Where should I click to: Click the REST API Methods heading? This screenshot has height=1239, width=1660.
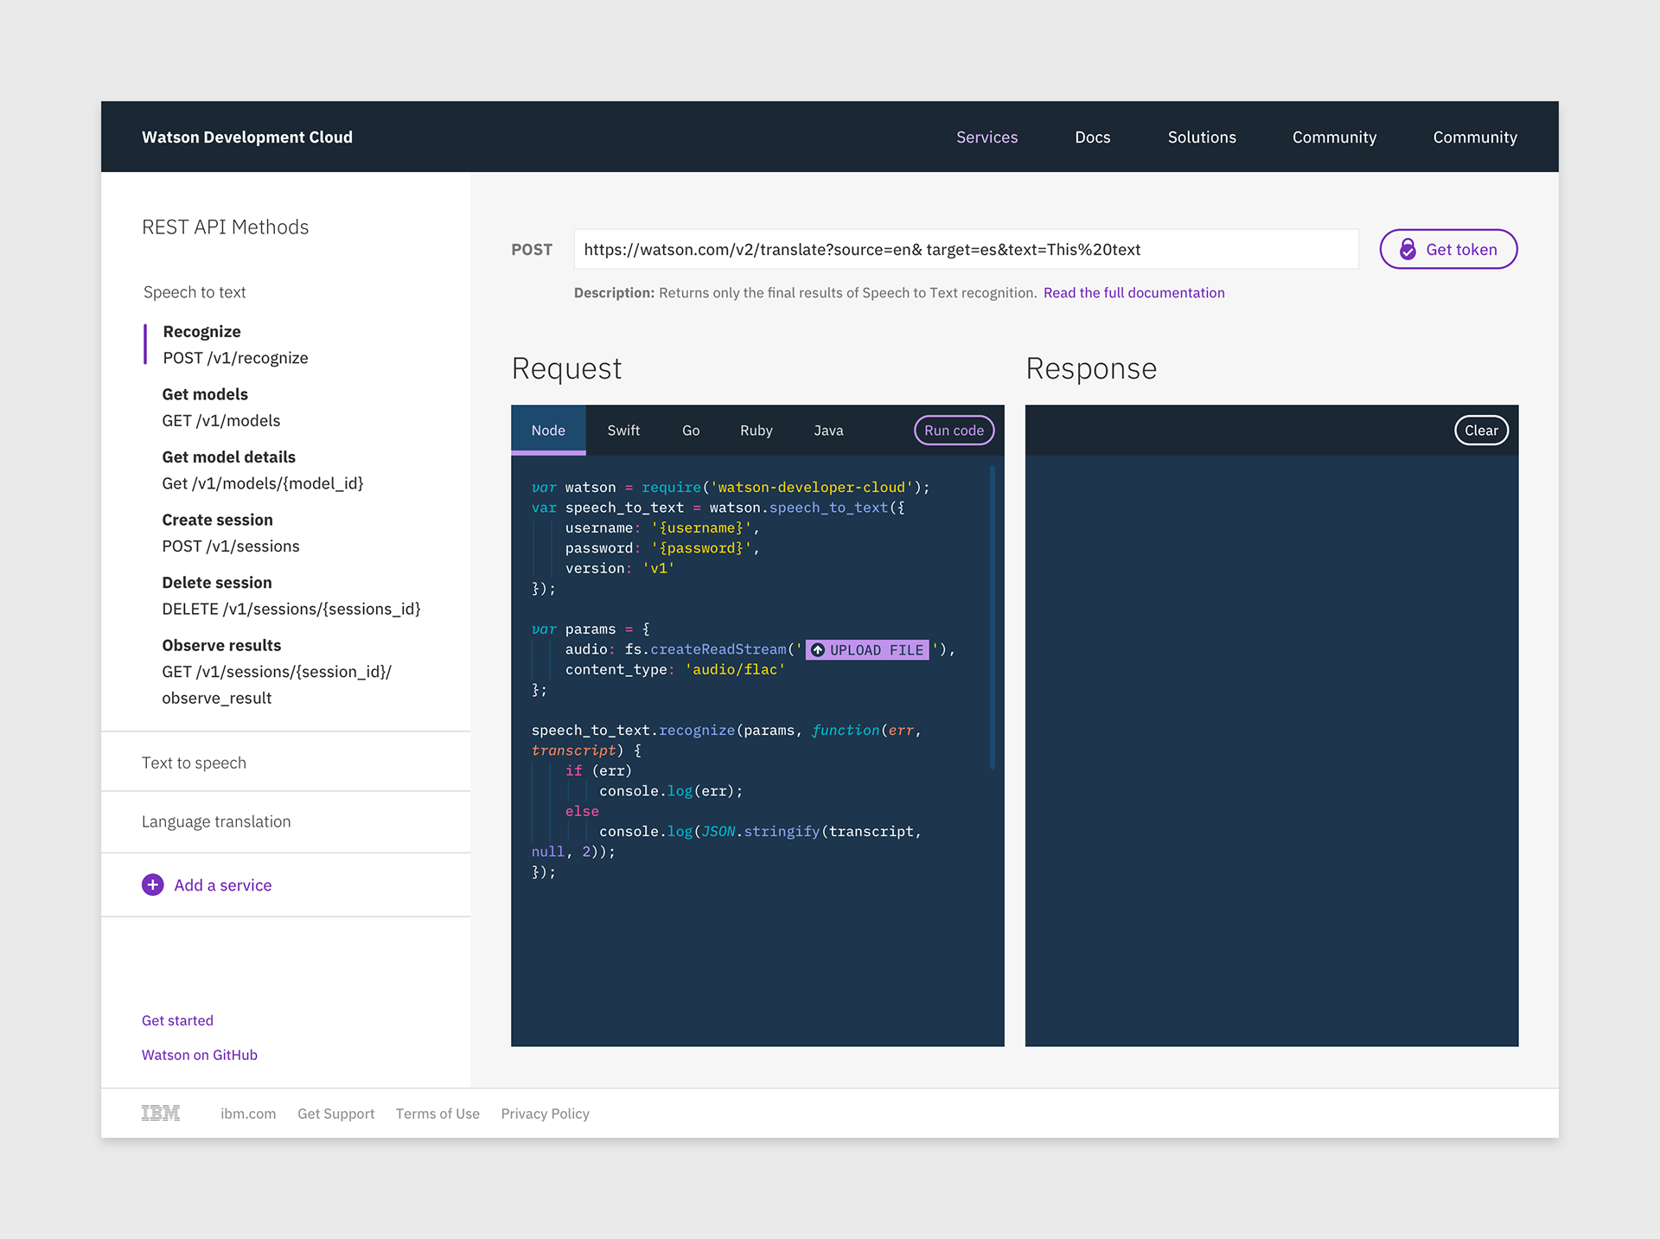point(225,227)
